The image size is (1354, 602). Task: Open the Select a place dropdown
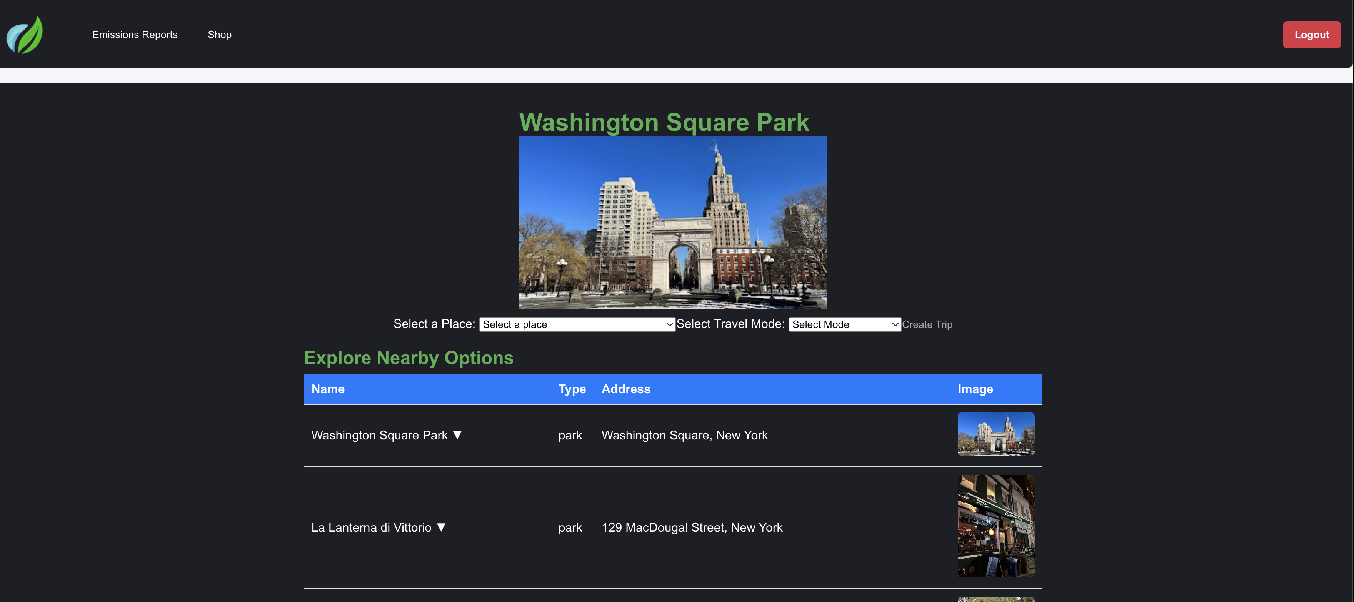[577, 324]
